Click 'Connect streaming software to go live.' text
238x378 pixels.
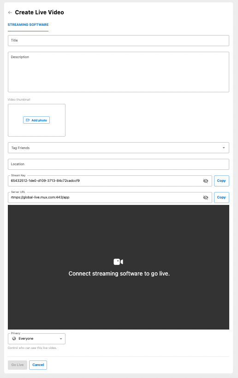119,274
